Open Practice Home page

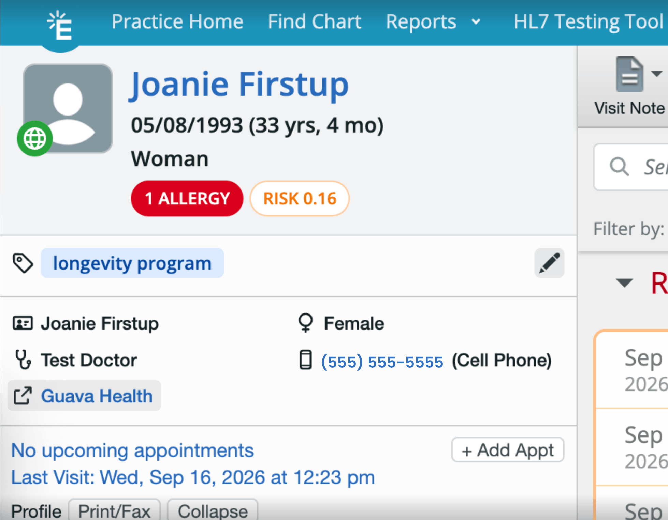(x=177, y=22)
